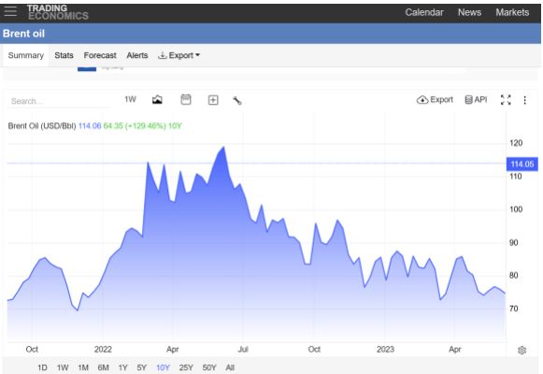Toggle fullscreen chart view
The height and width of the screenshot is (374, 543).
click(506, 100)
